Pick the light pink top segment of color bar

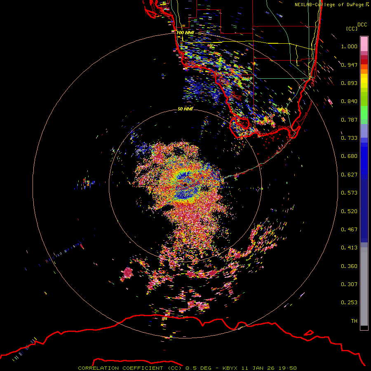[x=364, y=44]
